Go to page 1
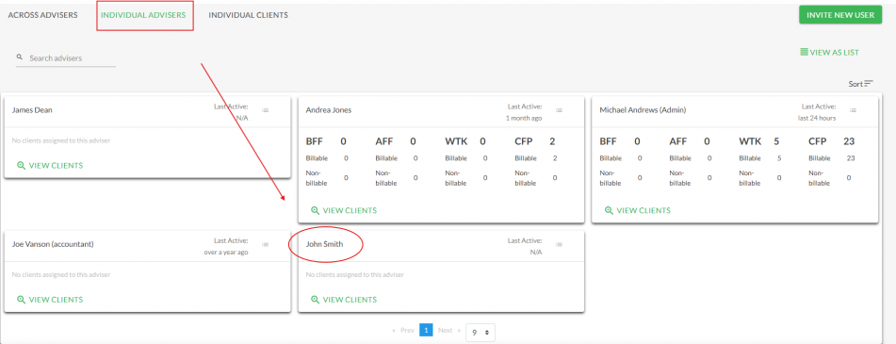This screenshot has width=896, height=344. tap(426, 330)
